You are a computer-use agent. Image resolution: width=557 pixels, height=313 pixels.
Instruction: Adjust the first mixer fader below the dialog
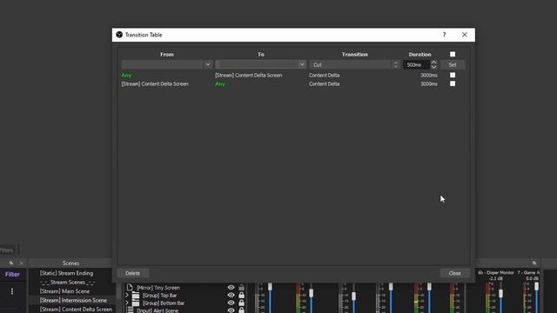point(270,286)
